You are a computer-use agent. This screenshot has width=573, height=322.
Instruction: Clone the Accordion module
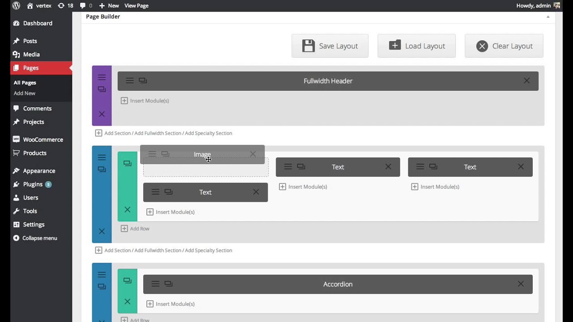168,284
